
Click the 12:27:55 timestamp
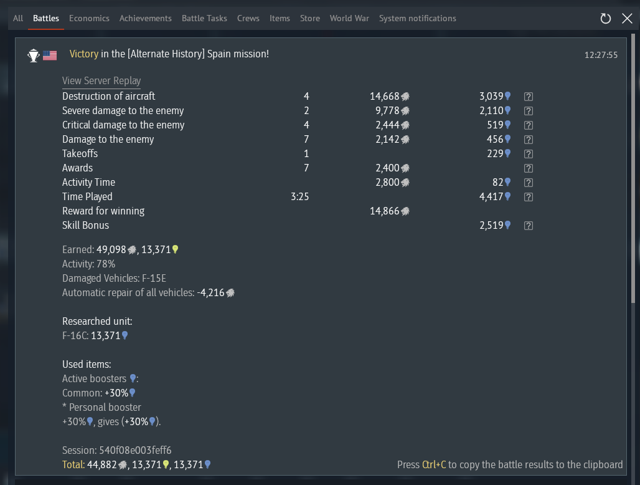click(601, 55)
